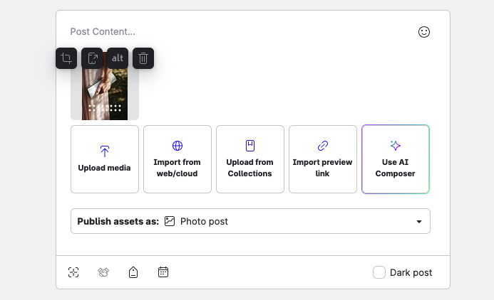Click the replace image icon

(x=92, y=58)
